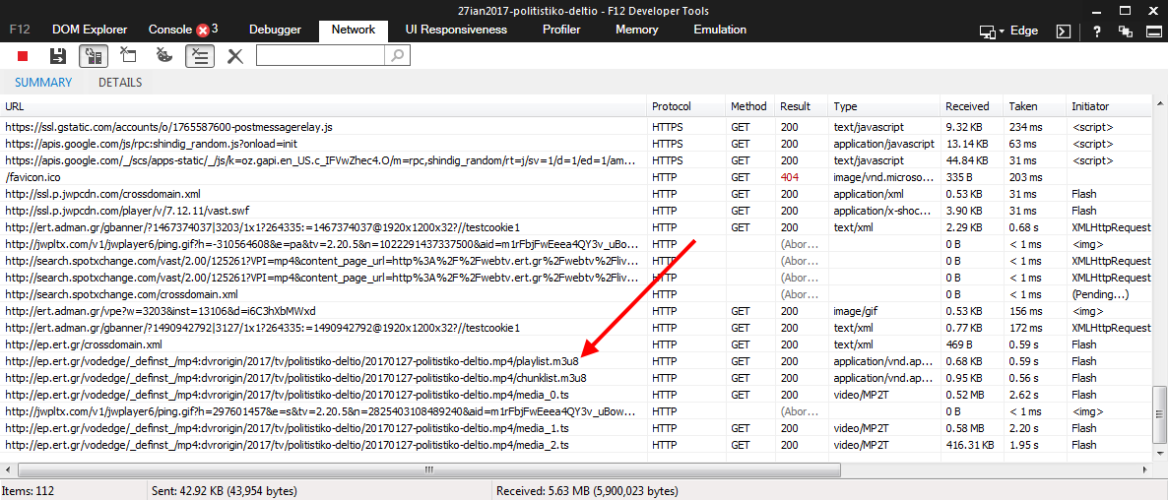1168x500 pixels.
Task: Click the search magnifier icon
Action: [x=398, y=55]
